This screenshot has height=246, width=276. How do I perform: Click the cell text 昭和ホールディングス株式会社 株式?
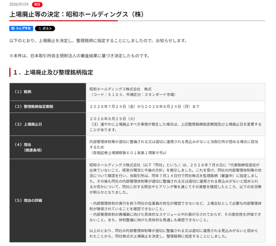point(120,89)
